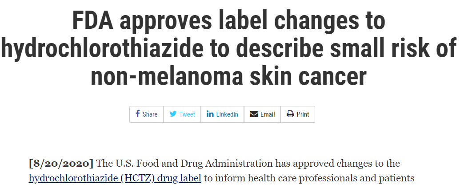The height and width of the screenshot is (188, 464).
Task: Select the Tweet button text
Action: pos(187,114)
